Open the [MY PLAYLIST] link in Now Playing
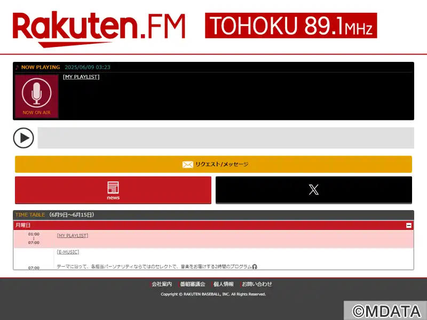The height and width of the screenshot is (320, 427). pyautogui.click(x=81, y=77)
